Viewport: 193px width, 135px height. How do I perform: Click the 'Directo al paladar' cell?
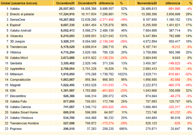tap(22, 14)
